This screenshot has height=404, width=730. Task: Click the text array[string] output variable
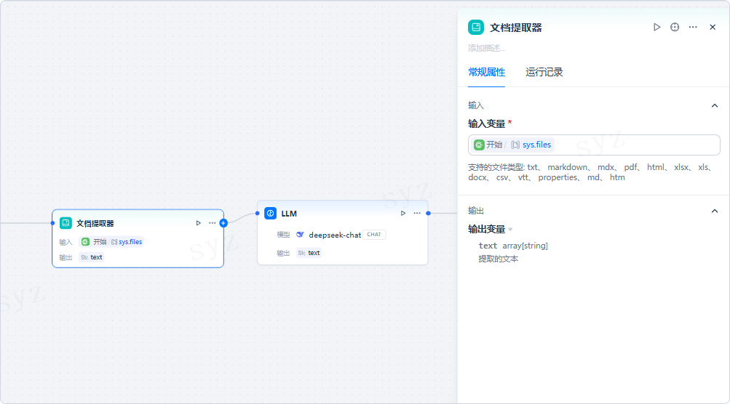[x=513, y=246]
